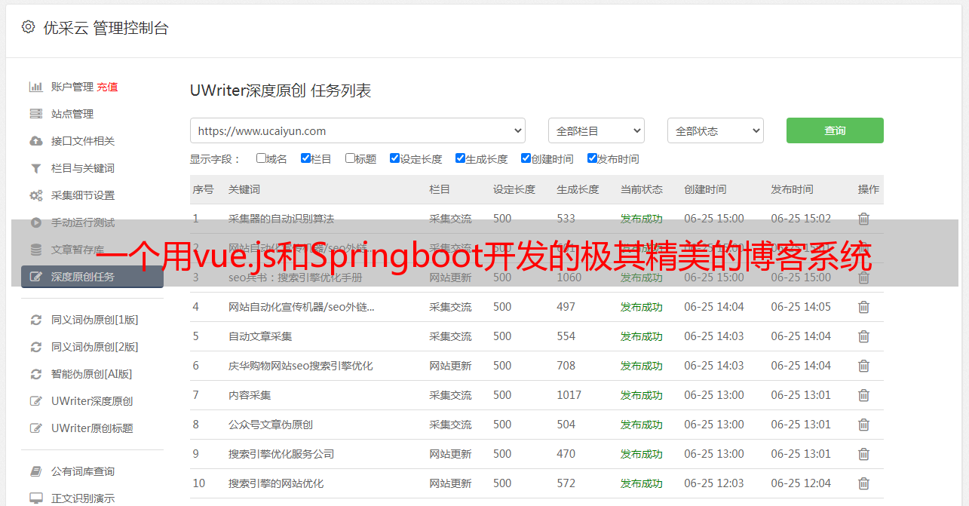The image size is (969, 506).
Task: Click the 生成长度 column header
Action: tap(578, 189)
